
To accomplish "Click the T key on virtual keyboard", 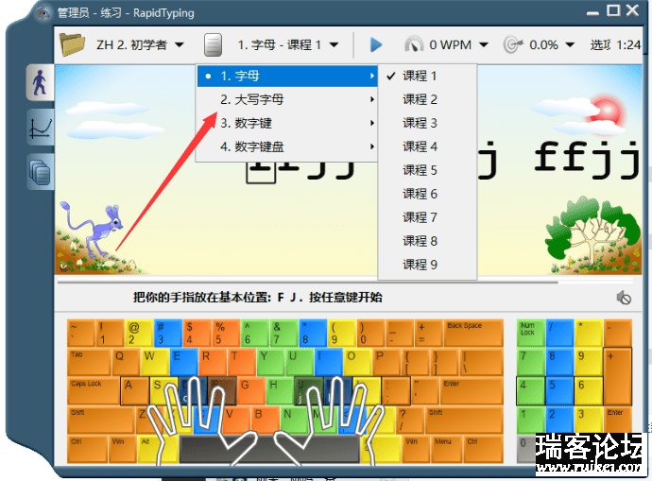I will (x=242, y=362).
